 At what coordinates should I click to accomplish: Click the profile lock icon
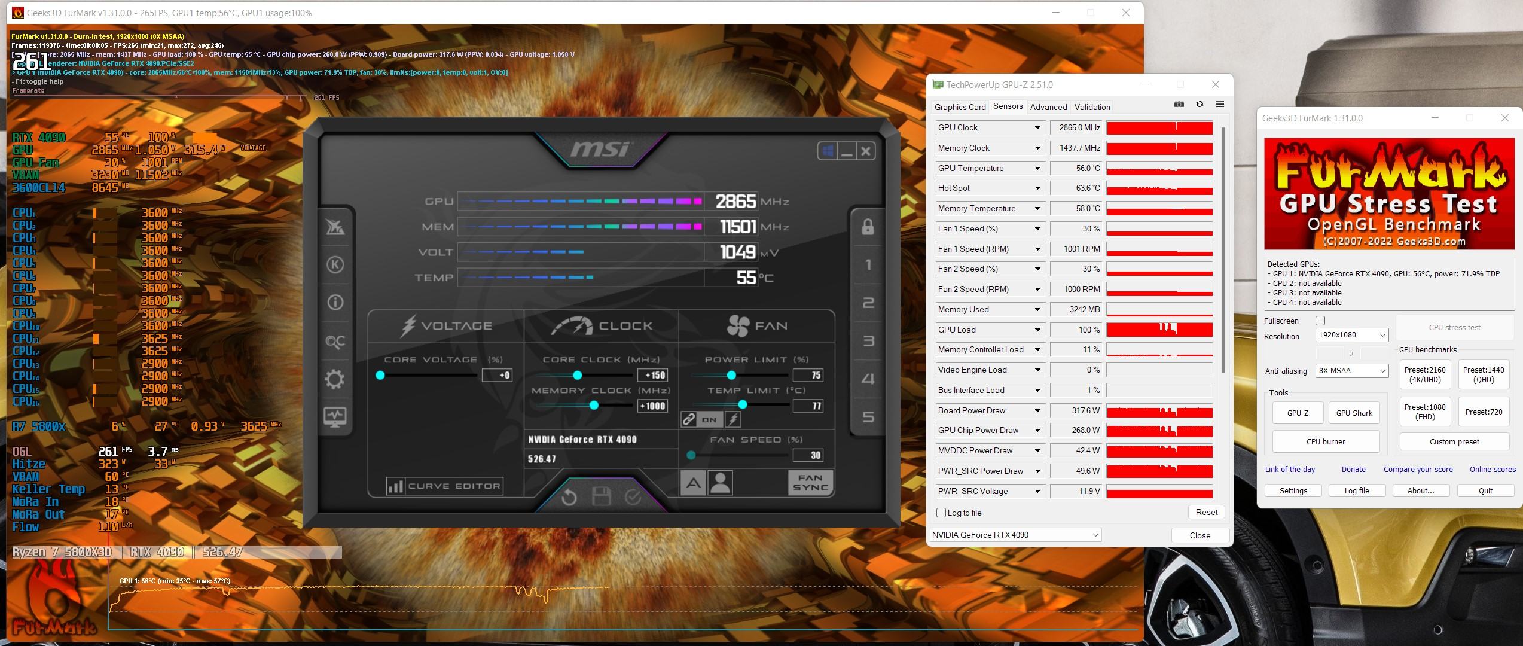tap(868, 227)
